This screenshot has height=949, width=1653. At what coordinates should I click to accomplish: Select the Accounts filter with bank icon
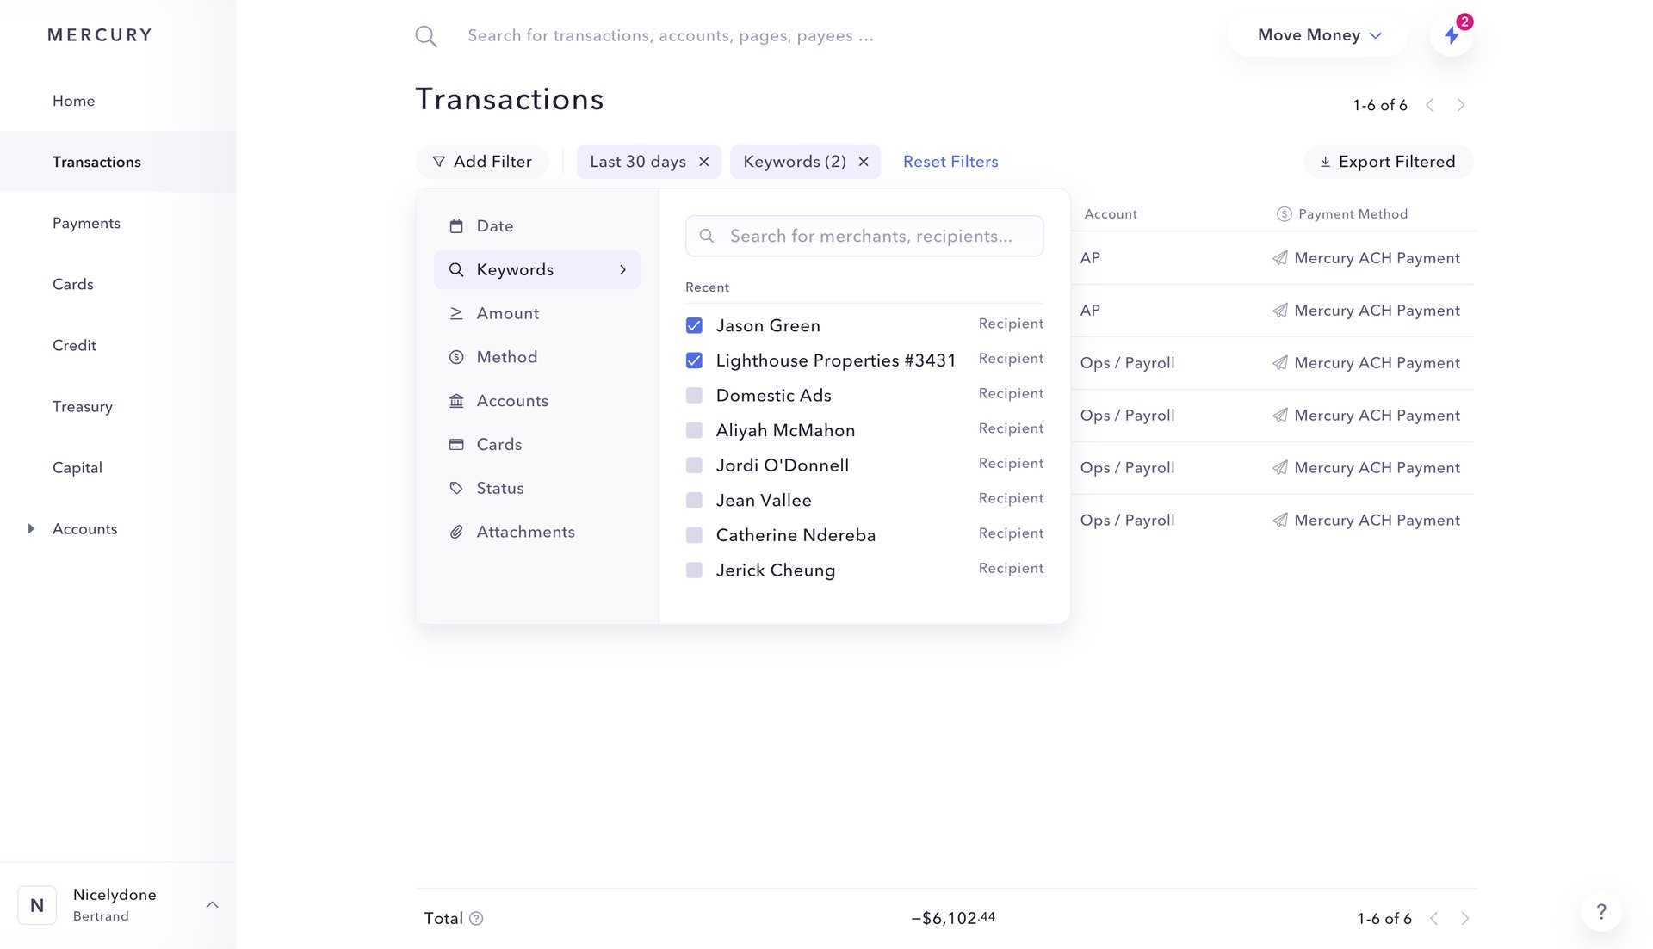[512, 400]
